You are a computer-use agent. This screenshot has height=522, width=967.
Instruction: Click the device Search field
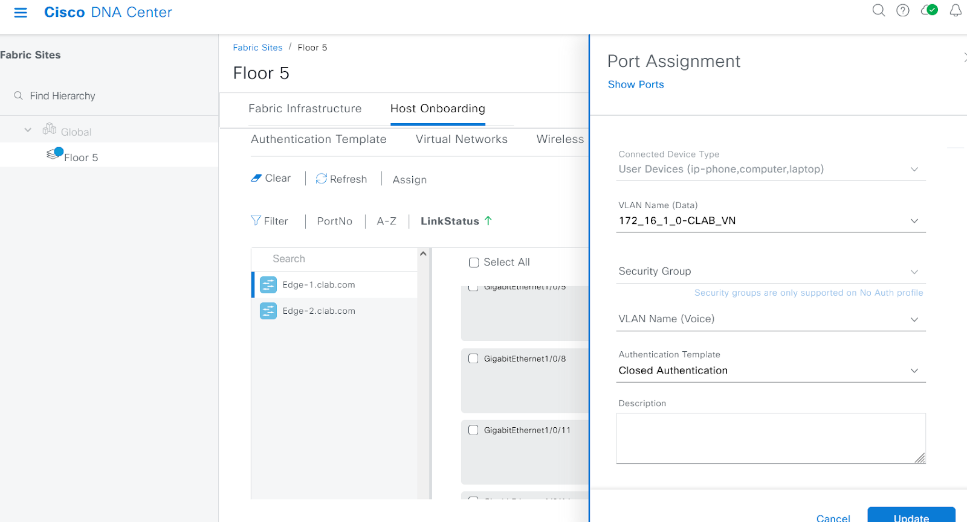click(x=335, y=259)
